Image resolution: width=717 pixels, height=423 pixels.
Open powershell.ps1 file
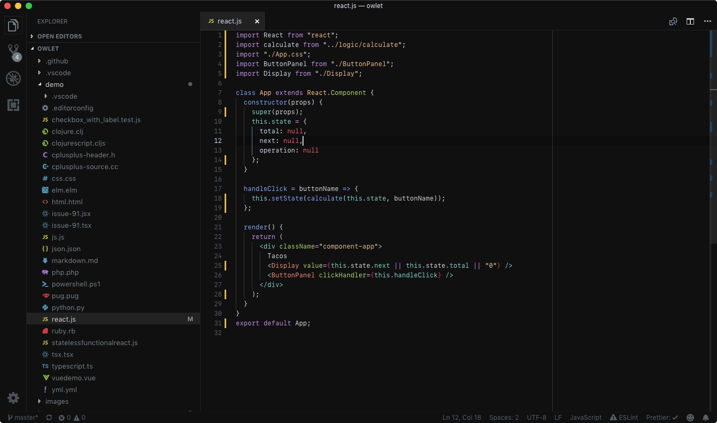pyautogui.click(x=113, y=284)
